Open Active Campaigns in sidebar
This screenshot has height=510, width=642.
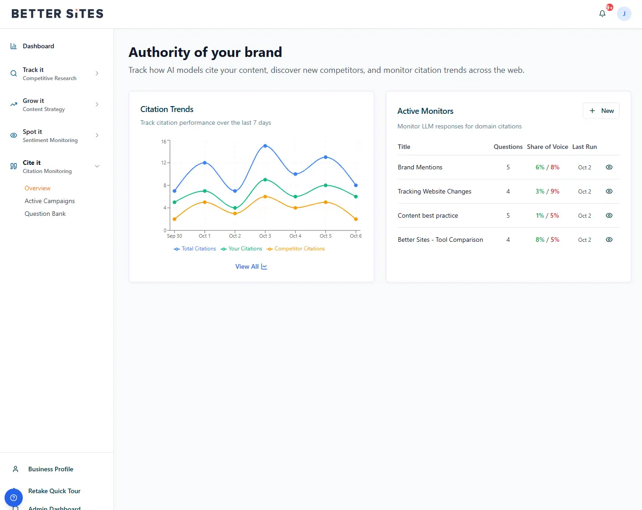click(x=50, y=201)
